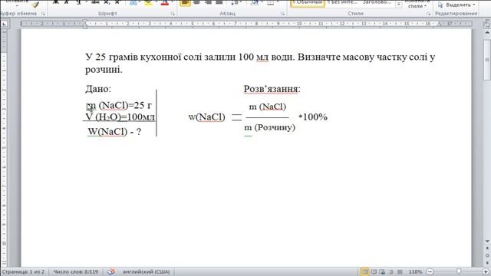Open the Выделить dropdown
Image resolution: width=491 pixels, height=276 pixels.
pos(456,5)
